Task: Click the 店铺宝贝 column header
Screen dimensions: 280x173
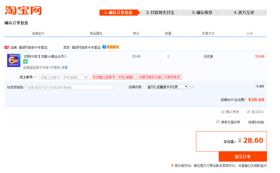Action: pyautogui.click(x=38, y=34)
